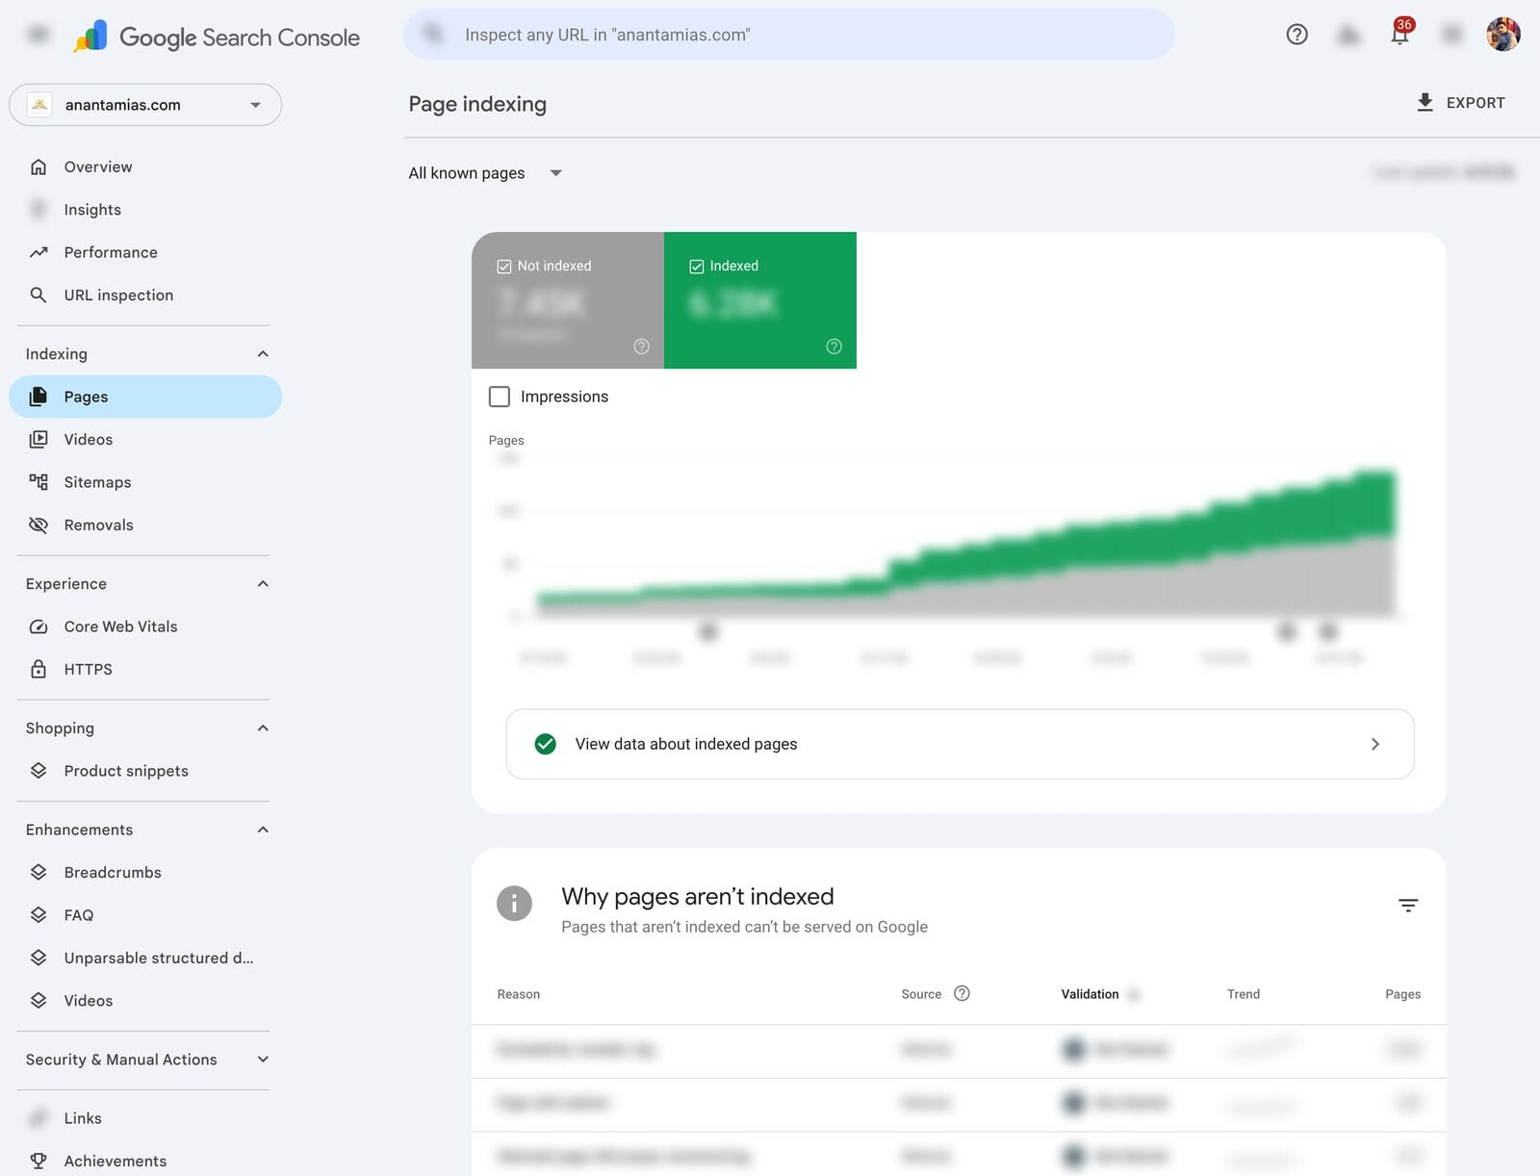The image size is (1540, 1176).
Task: Open Videos under Enhancements
Action: (x=145, y=1001)
